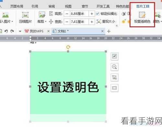Click the Compress Picture (压缩图片) button
This screenshot has width=162, height=127.
point(25,17)
